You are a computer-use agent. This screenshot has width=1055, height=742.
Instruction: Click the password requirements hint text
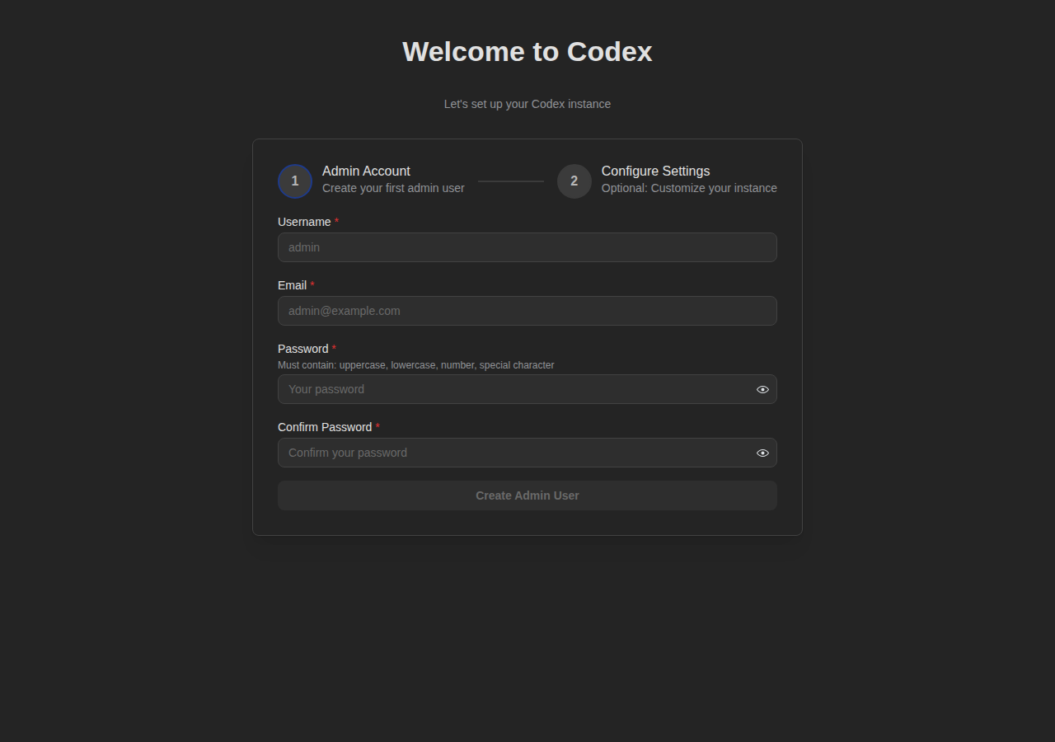(415, 365)
